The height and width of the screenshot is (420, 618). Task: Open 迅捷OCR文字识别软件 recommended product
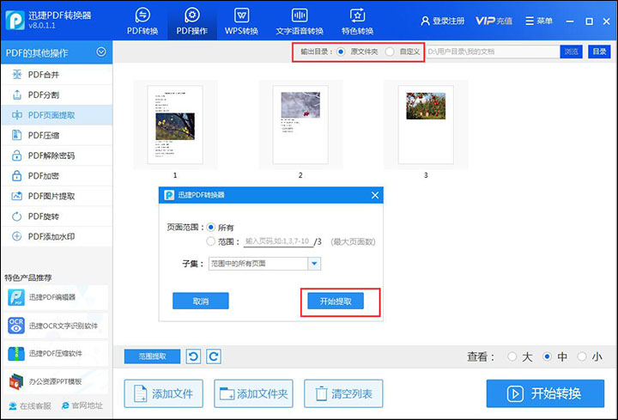click(x=56, y=326)
